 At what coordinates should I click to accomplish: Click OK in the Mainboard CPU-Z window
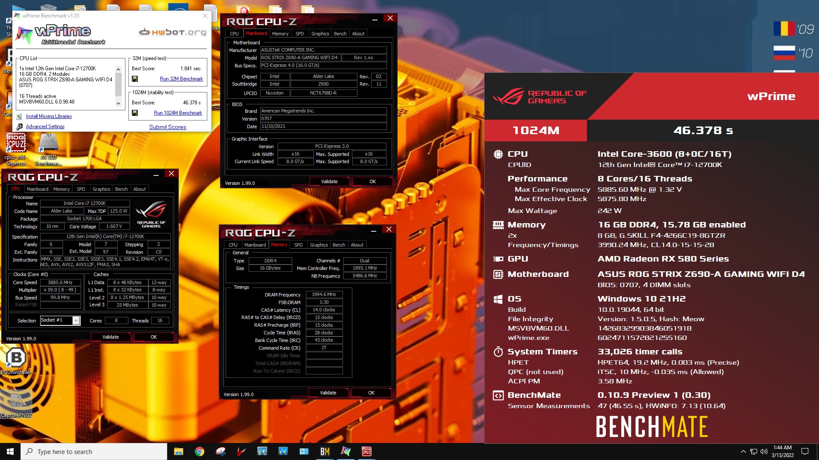tap(372, 181)
